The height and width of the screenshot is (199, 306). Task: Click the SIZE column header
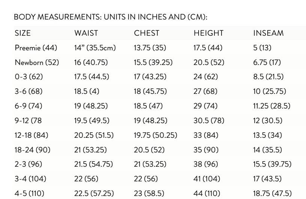point(23,33)
